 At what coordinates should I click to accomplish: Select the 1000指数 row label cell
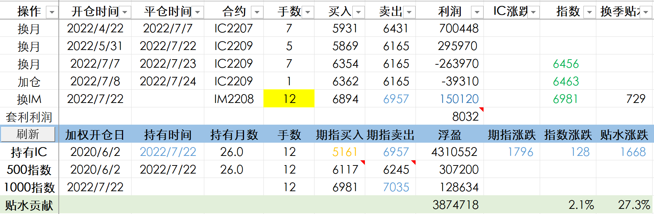(x=29, y=187)
